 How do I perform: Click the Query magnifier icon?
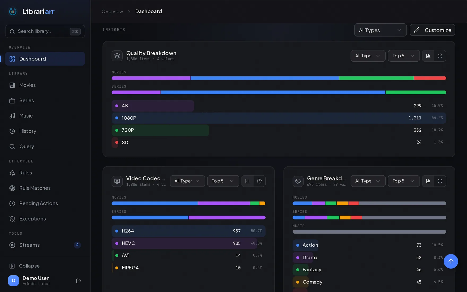pyautogui.click(x=12, y=147)
